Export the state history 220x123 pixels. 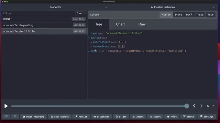click(x=155, y=117)
